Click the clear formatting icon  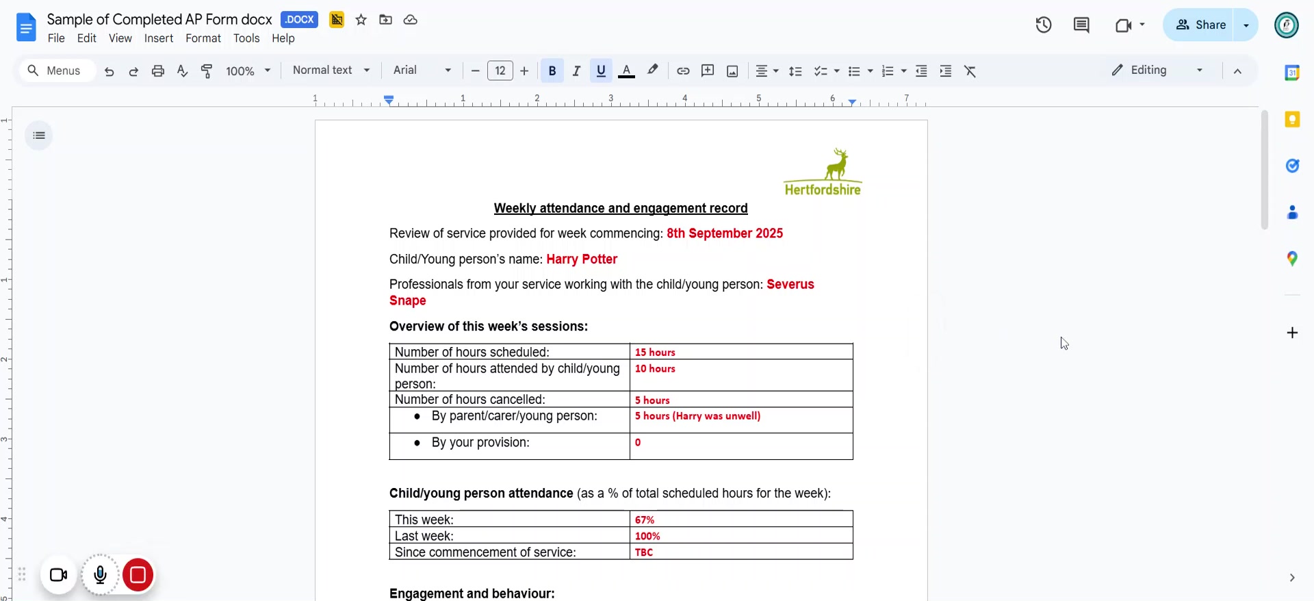click(x=970, y=71)
